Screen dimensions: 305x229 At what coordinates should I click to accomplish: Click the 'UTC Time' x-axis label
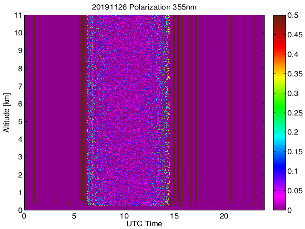[144, 224]
